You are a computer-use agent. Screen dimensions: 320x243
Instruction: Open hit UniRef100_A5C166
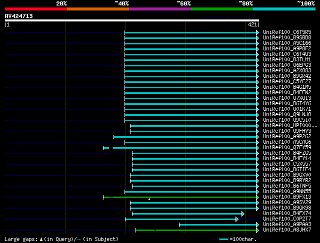(x=287, y=43)
